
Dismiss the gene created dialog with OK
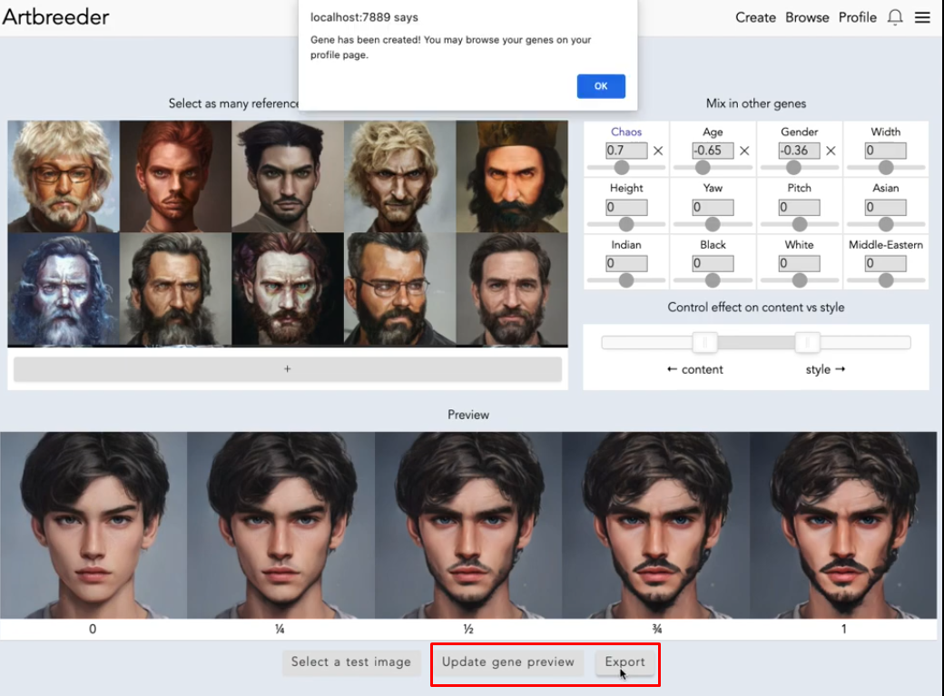pos(601,85)
